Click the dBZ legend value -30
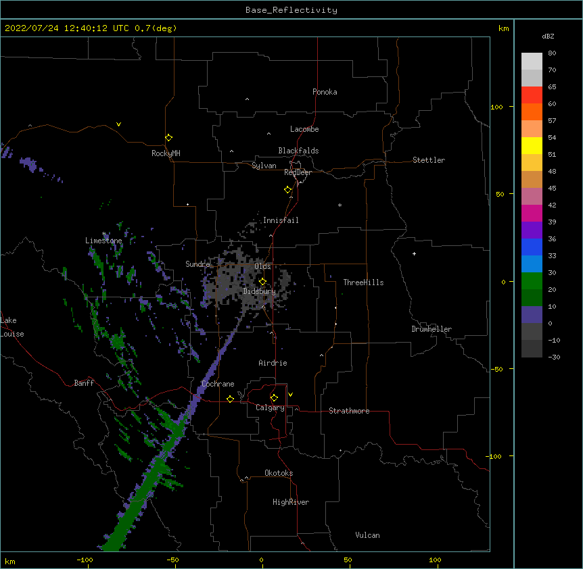Viewport: 583px width, 569px height. tap(554, 357)
